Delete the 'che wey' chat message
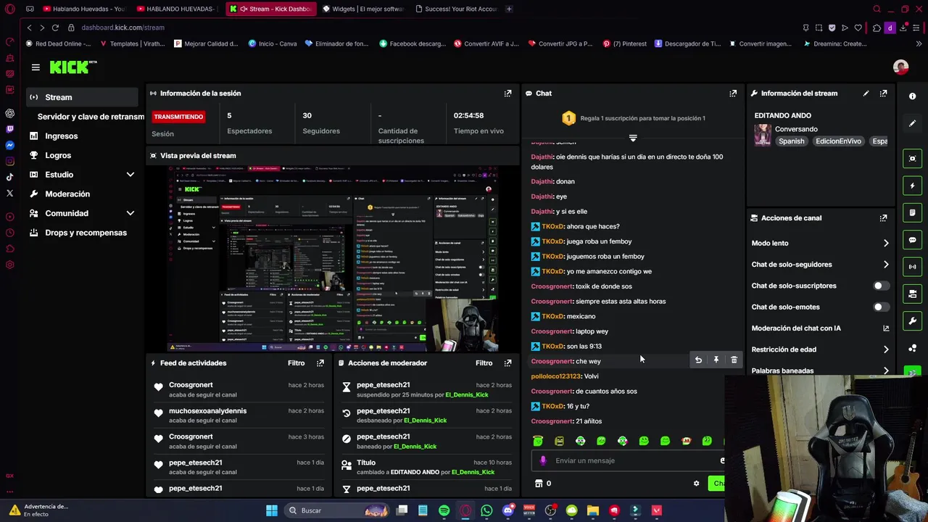This screenshot has height=522, width=928. point(734,360)
